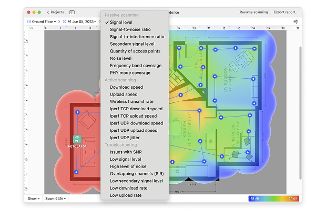Screen dimensions: 326x210
Task: Open the visualization settings sliders icon
Action: click(x=296, y=22)
